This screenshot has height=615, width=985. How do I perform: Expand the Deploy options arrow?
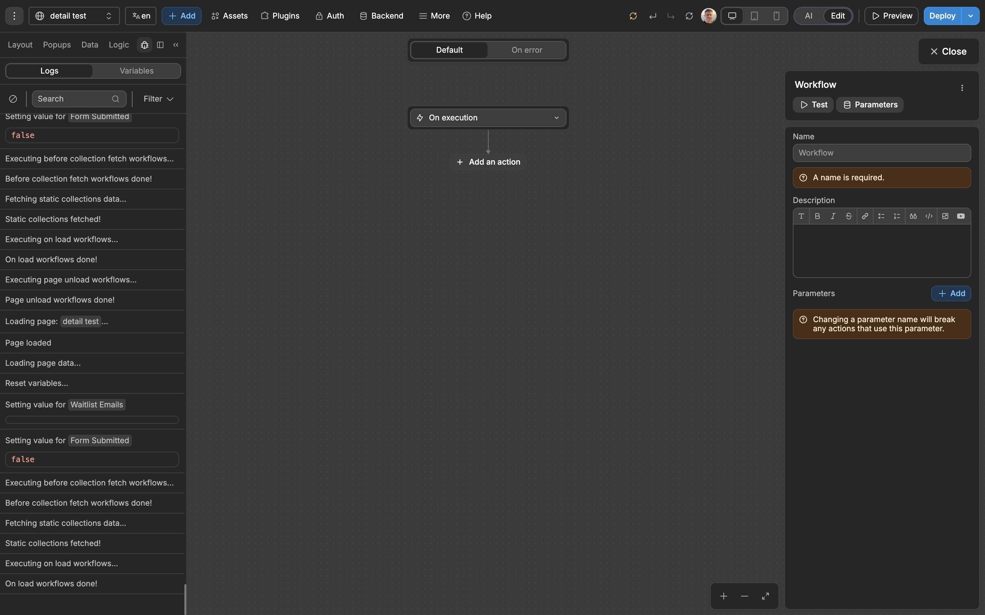pyautogui.click(x=971, y=16)
